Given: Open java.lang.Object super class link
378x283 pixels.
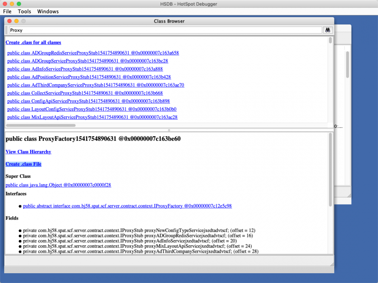Looking at the screenshot, I should click(58, 185).
